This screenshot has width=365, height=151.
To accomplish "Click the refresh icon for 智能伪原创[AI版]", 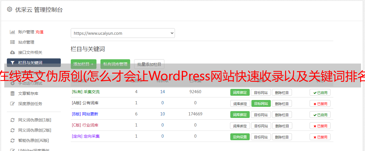I will (13, 140).
